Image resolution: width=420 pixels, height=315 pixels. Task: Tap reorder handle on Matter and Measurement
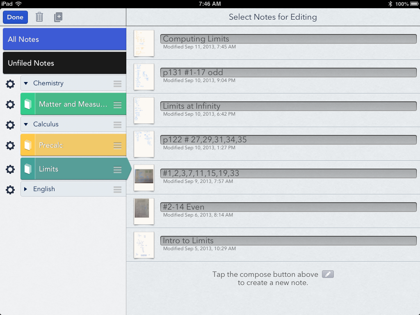[x=117, y=105]
